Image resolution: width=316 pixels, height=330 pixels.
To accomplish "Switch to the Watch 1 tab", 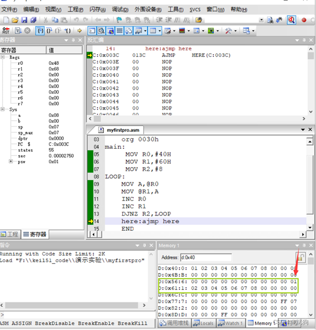I will coord(230,323).
